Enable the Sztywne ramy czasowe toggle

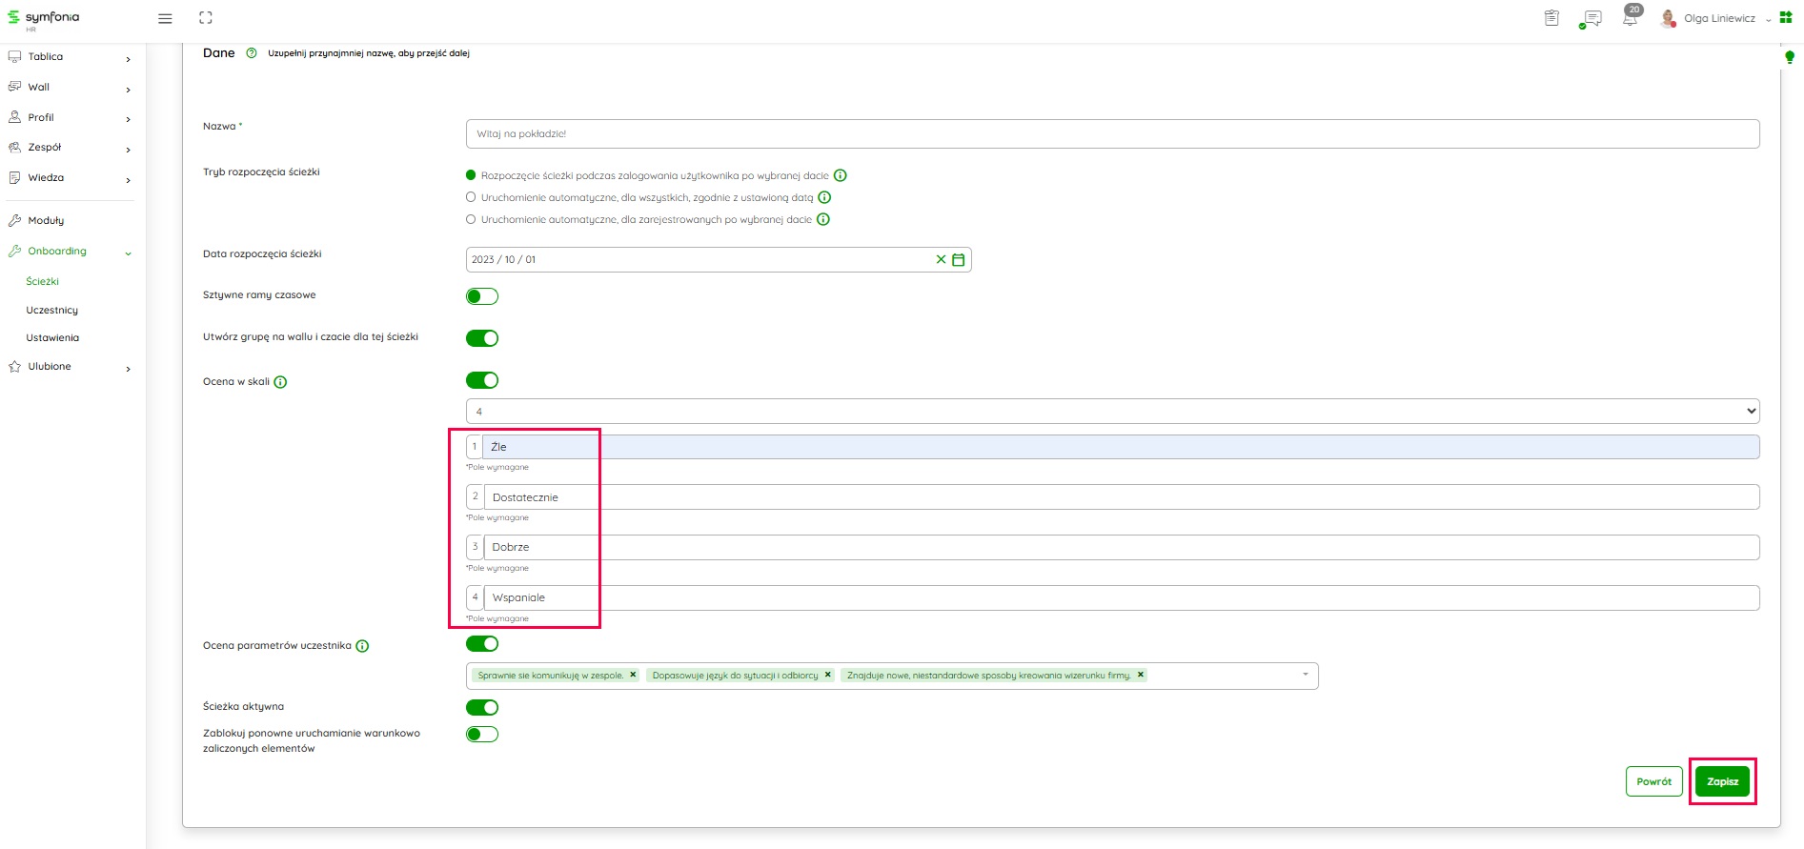[482, 296]
